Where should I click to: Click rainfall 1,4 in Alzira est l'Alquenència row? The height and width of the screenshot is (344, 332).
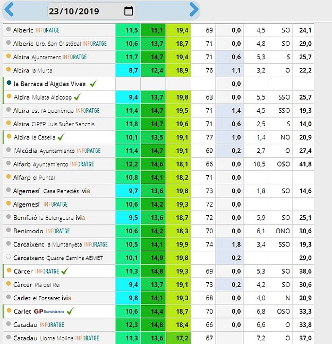pos(229,111)
